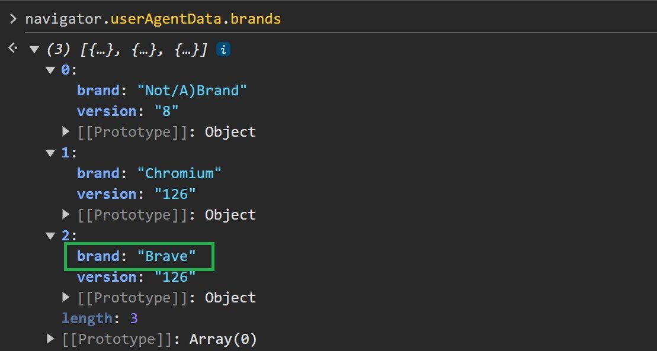Expand [[Prototype]] under the Chromium entry

pos(66,215)
